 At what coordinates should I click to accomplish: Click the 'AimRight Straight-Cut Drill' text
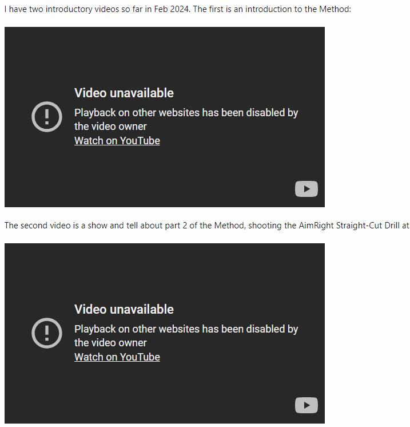(x=349, y=226)
